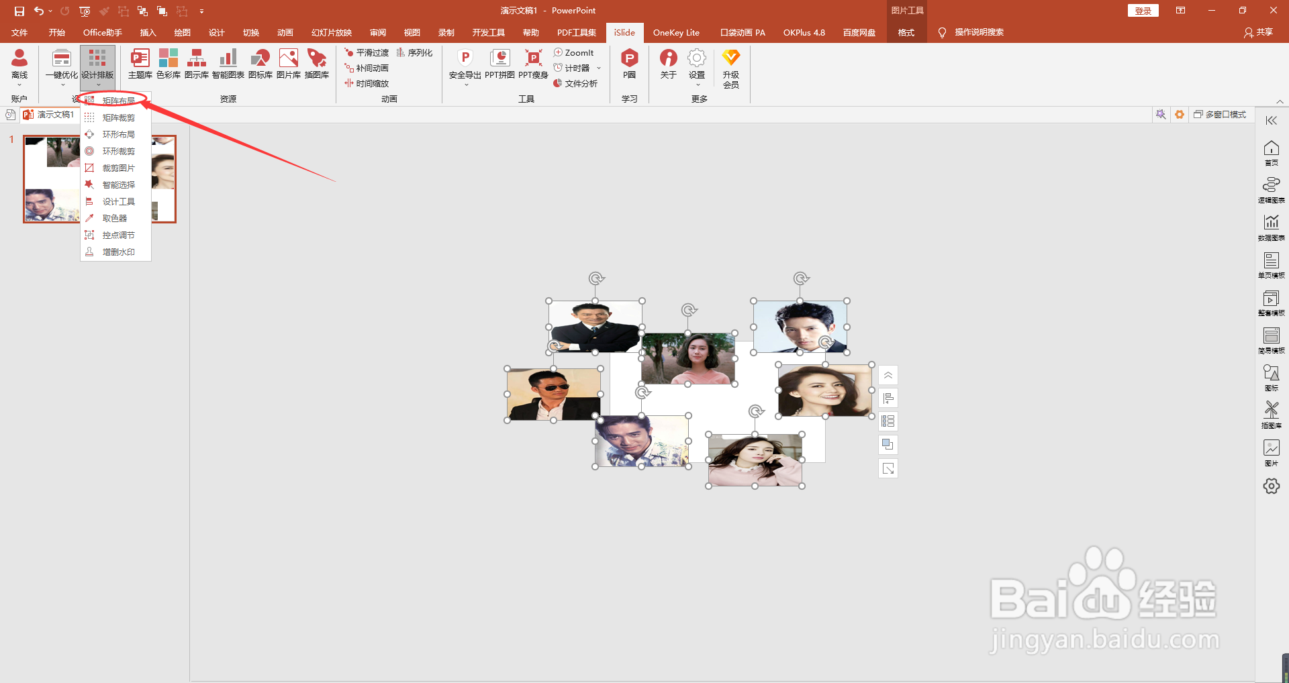Expand the 计时器 dropdown arrow
This screenshot has height=683, width=1289.
(x=599, y=68)
